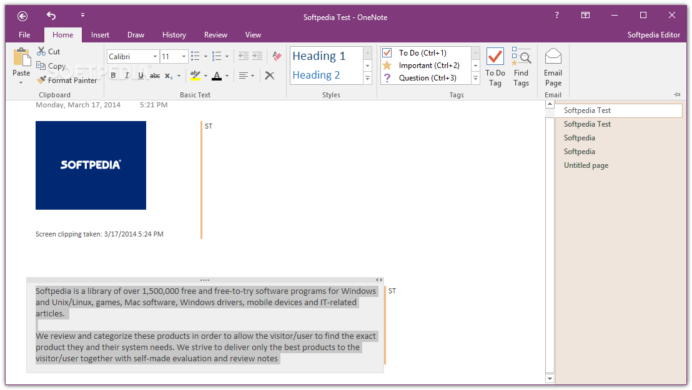Open bullet list style arrow
The image size is (692, 390).
point(205,56)
